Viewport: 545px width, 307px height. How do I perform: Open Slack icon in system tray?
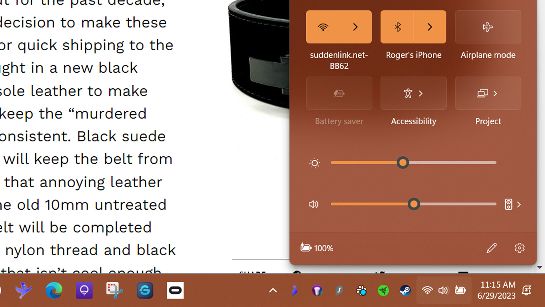(x=361, y=291)
